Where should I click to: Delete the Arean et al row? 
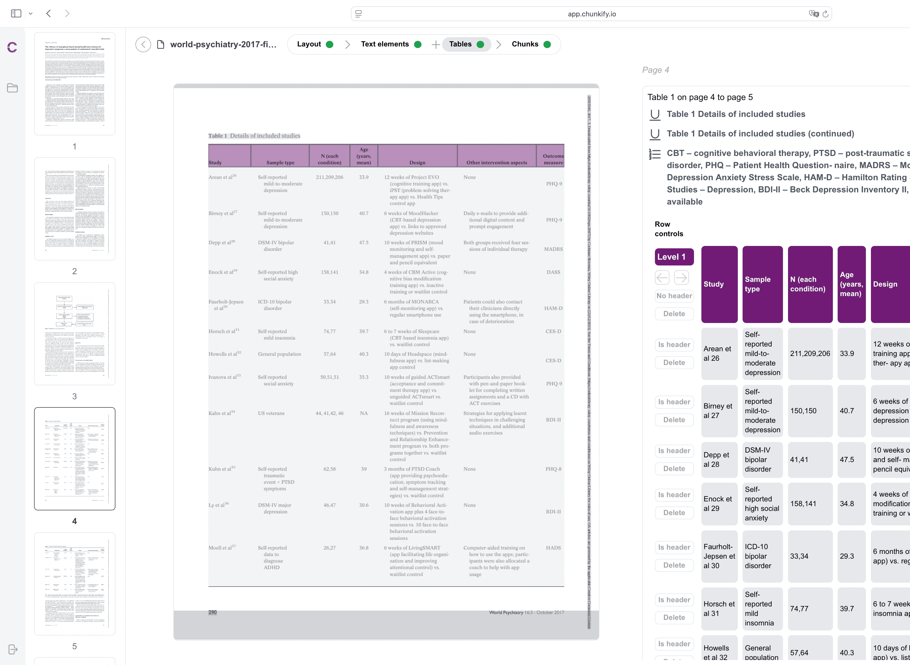click(x=674, y=363)
